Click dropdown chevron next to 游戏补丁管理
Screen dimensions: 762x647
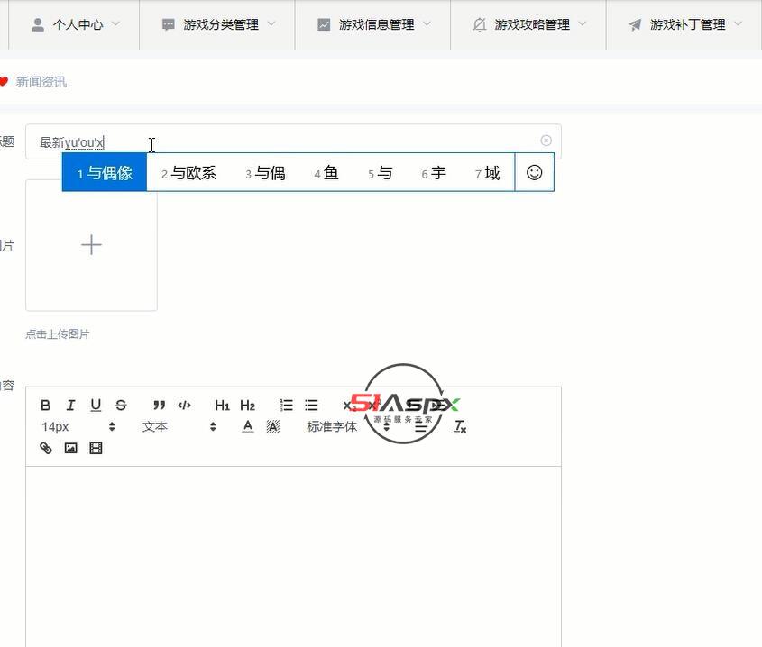738,23
